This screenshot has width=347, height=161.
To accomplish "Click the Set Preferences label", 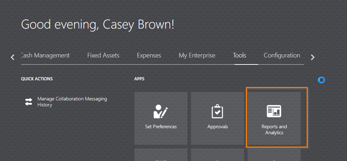I will pos(161,126).
